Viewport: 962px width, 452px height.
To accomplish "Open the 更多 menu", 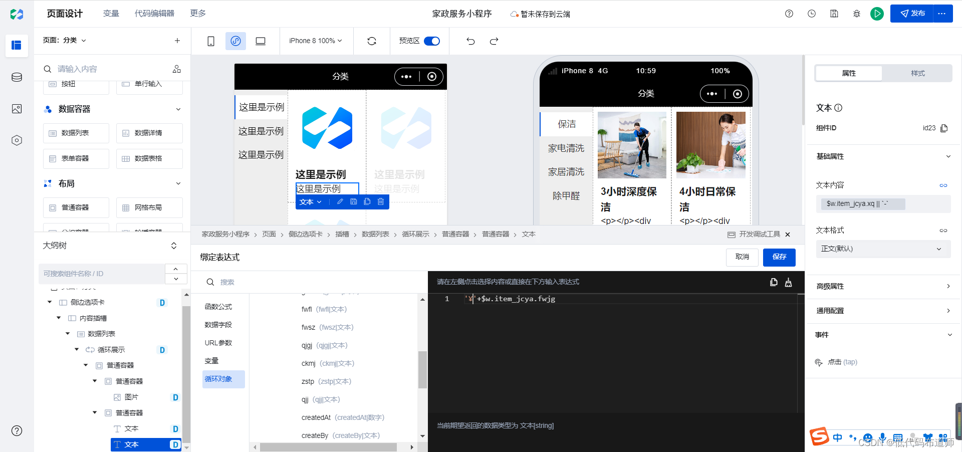I will [198, 13].
